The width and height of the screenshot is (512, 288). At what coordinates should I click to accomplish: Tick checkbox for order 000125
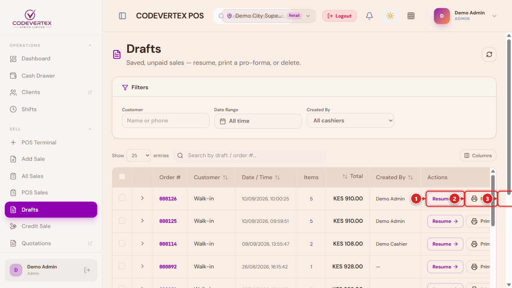(x=122, y=220)
